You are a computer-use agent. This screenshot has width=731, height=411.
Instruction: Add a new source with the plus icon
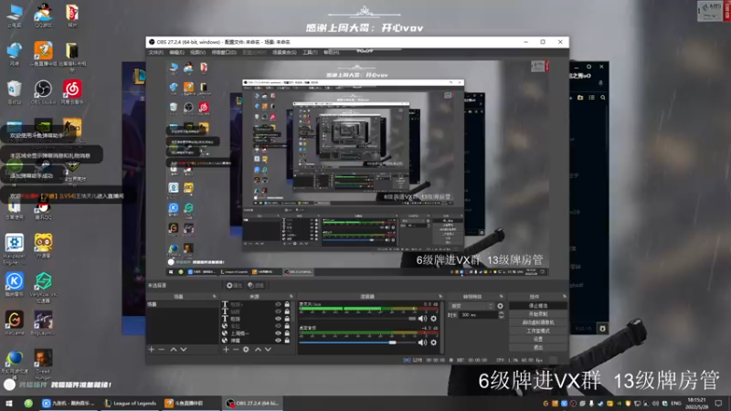click(x=226, y=350)
